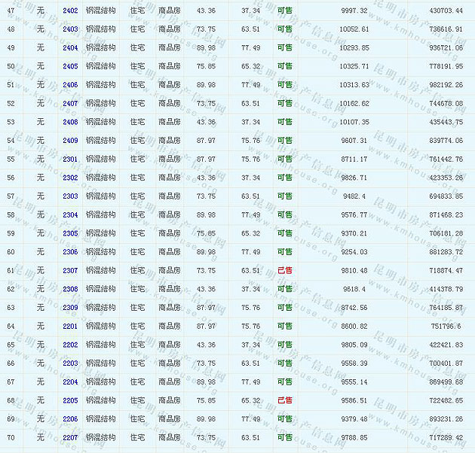
Task: Click the 可售 status in row 47
Action: tap(285, 11)
